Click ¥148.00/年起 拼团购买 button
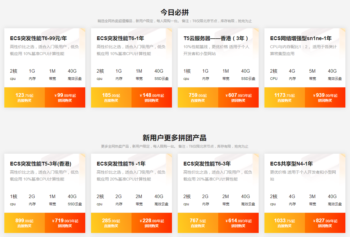This screenshot has width=350, height=237. coord(152,97)
